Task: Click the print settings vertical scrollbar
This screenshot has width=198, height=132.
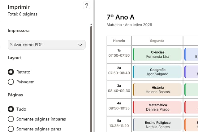Action: tap(91, 79)
